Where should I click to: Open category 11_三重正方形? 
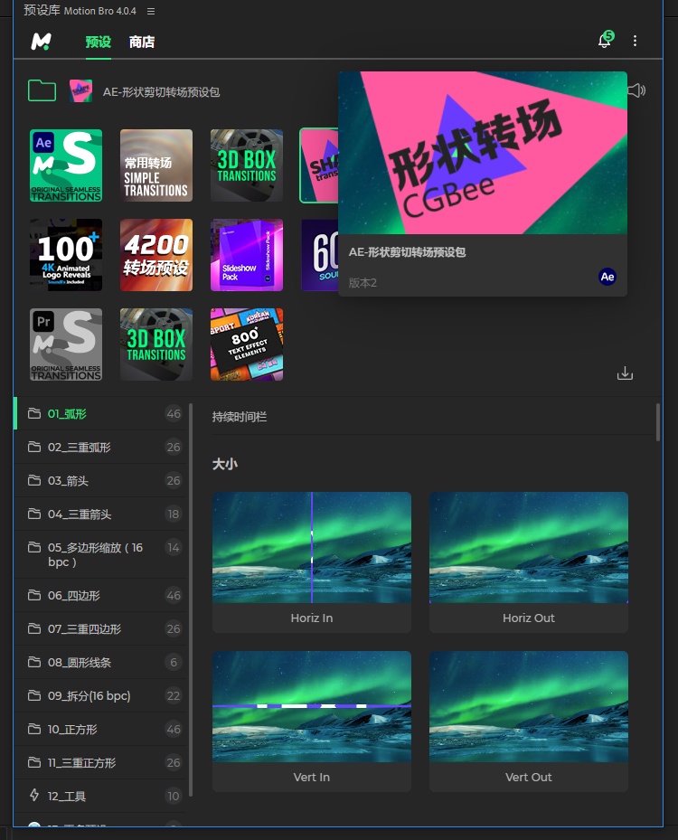[x=100, y=762]
